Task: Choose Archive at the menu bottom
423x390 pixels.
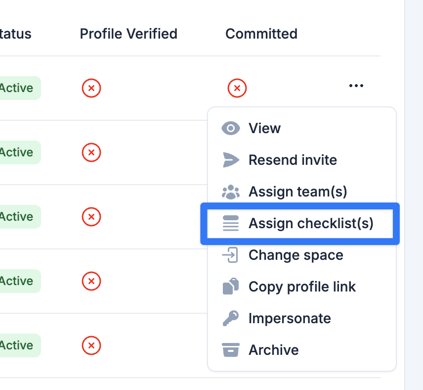Action: 302,350
